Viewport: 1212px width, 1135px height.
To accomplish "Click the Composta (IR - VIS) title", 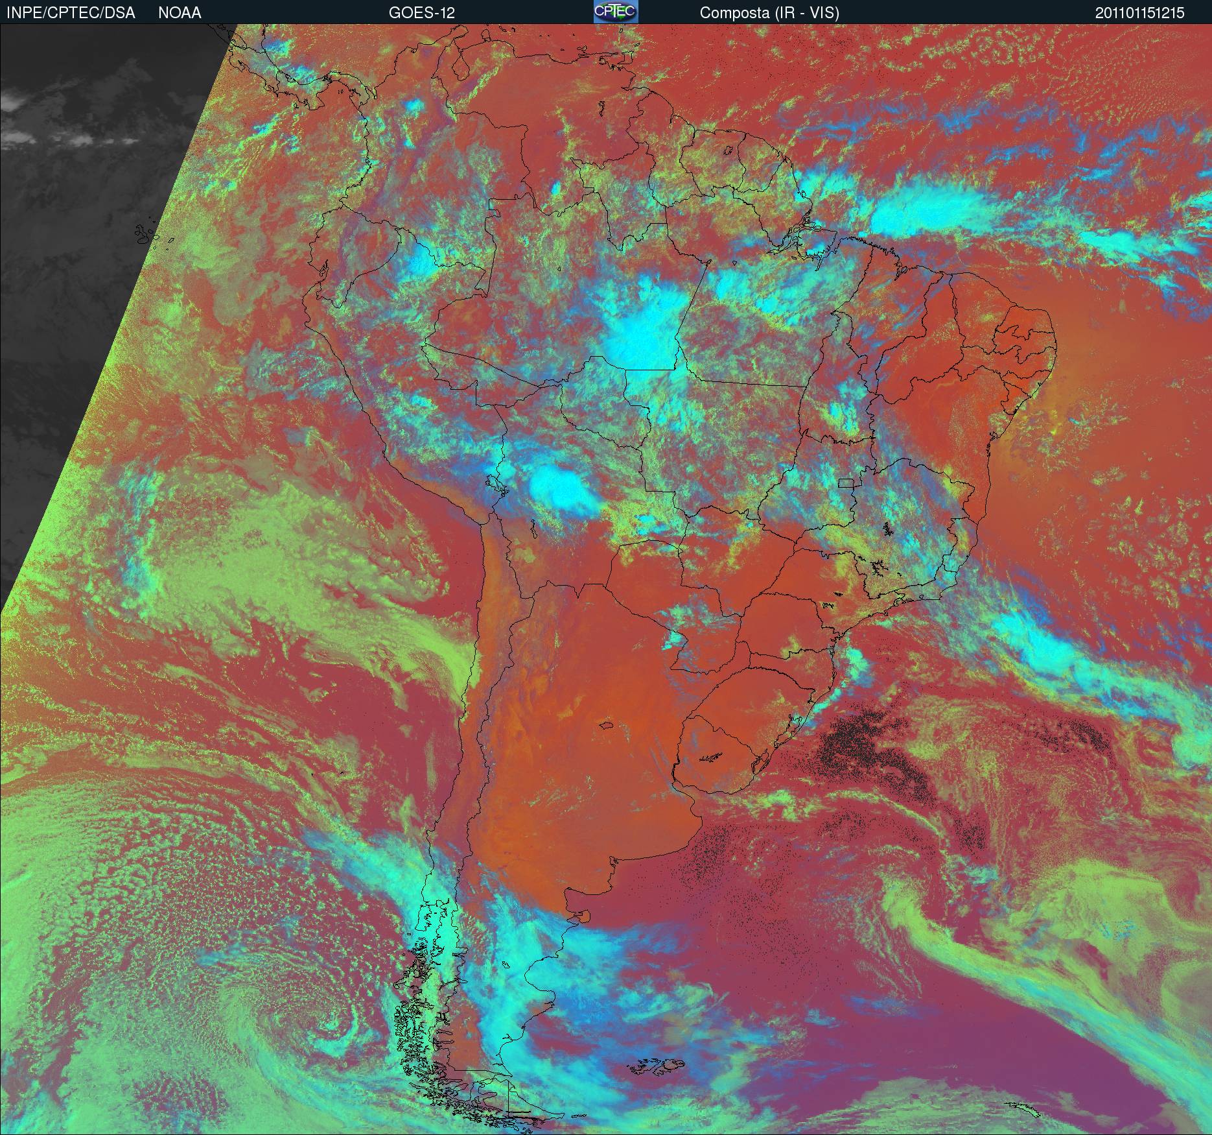I will (769, 13).
